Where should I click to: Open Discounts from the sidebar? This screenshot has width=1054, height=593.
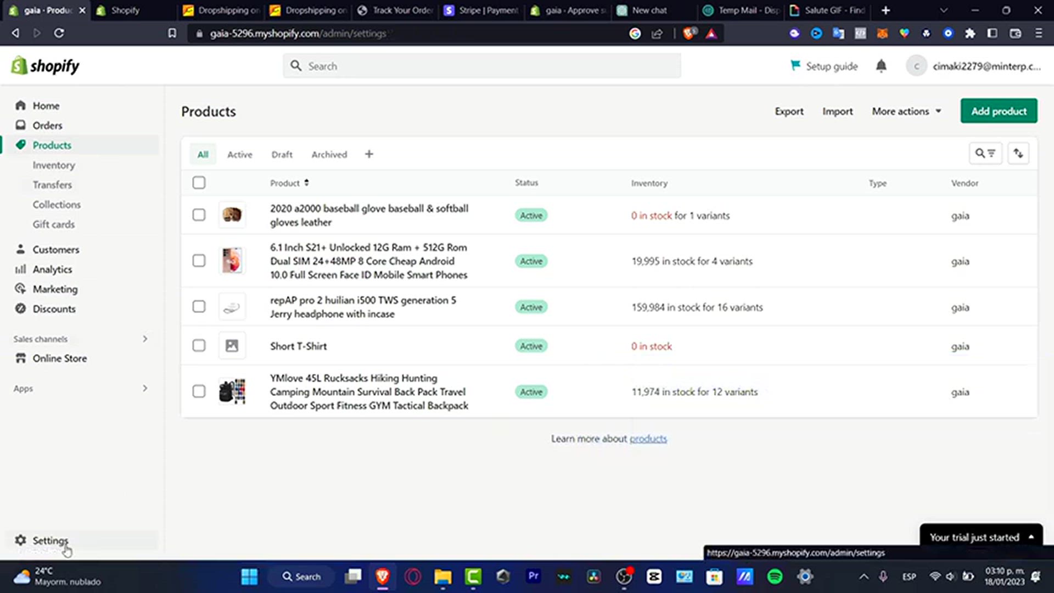click(54, 309)
